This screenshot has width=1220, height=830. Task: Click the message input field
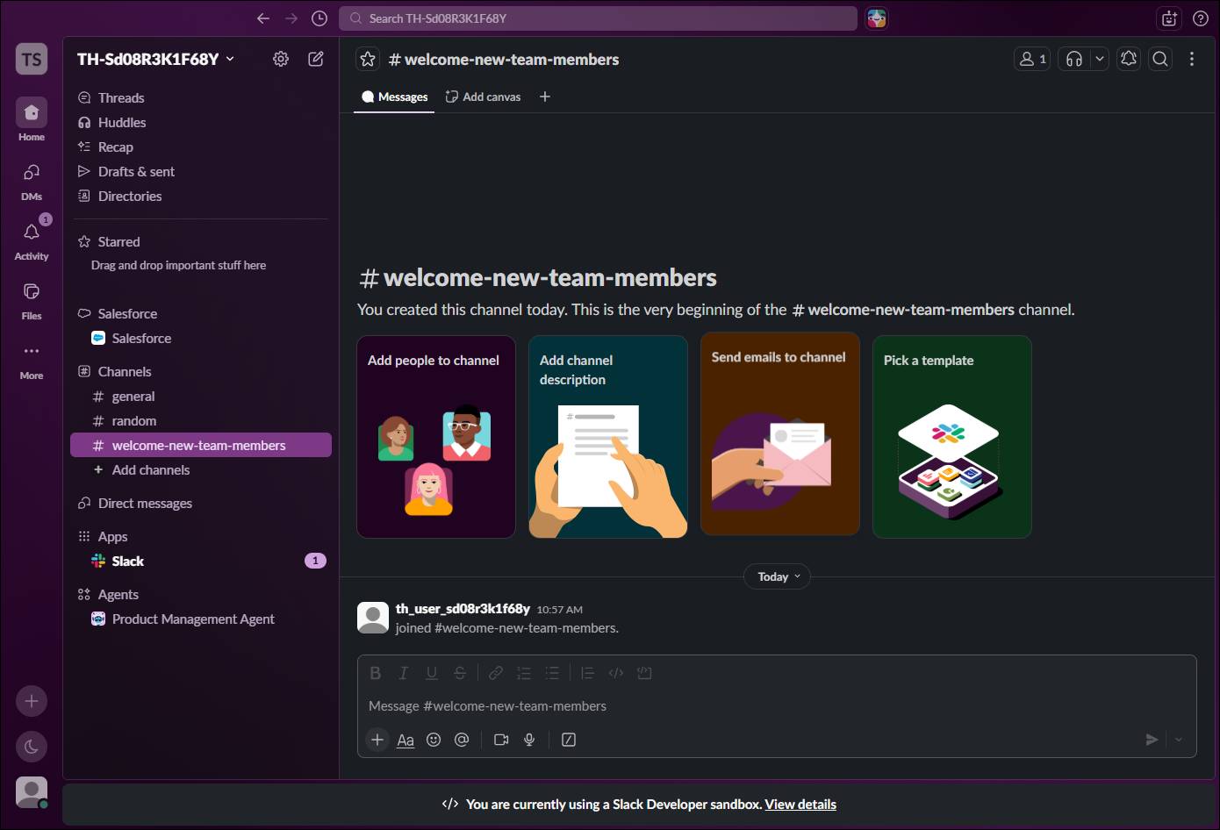(777, 706)
